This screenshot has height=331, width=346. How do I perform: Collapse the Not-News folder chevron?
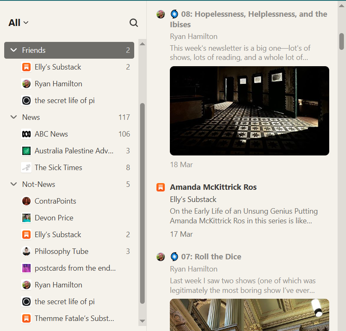(14, 184)
